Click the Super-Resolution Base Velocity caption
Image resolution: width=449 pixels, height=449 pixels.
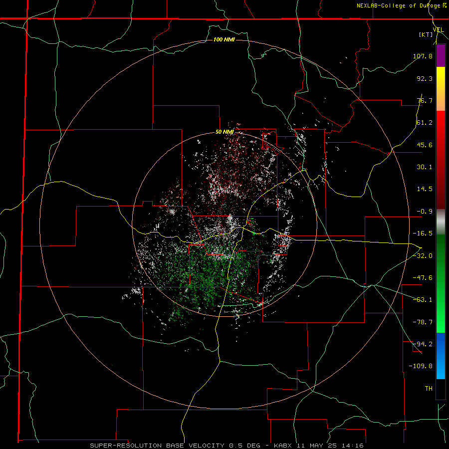click(226, 446)
